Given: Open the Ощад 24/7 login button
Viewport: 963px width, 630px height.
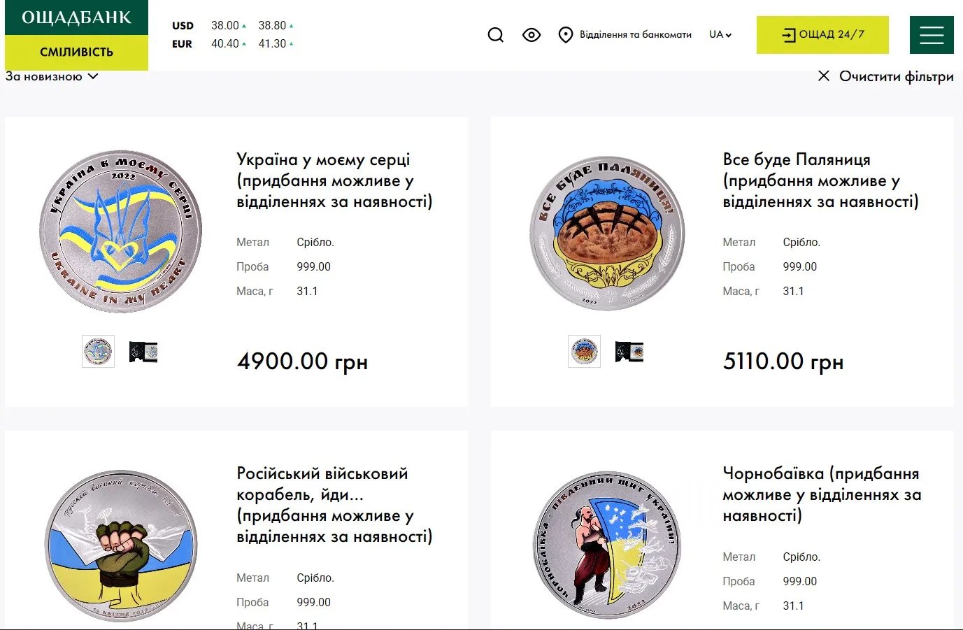Looking at the screenshot, I should pyautogui.click(x=822, y=35).
